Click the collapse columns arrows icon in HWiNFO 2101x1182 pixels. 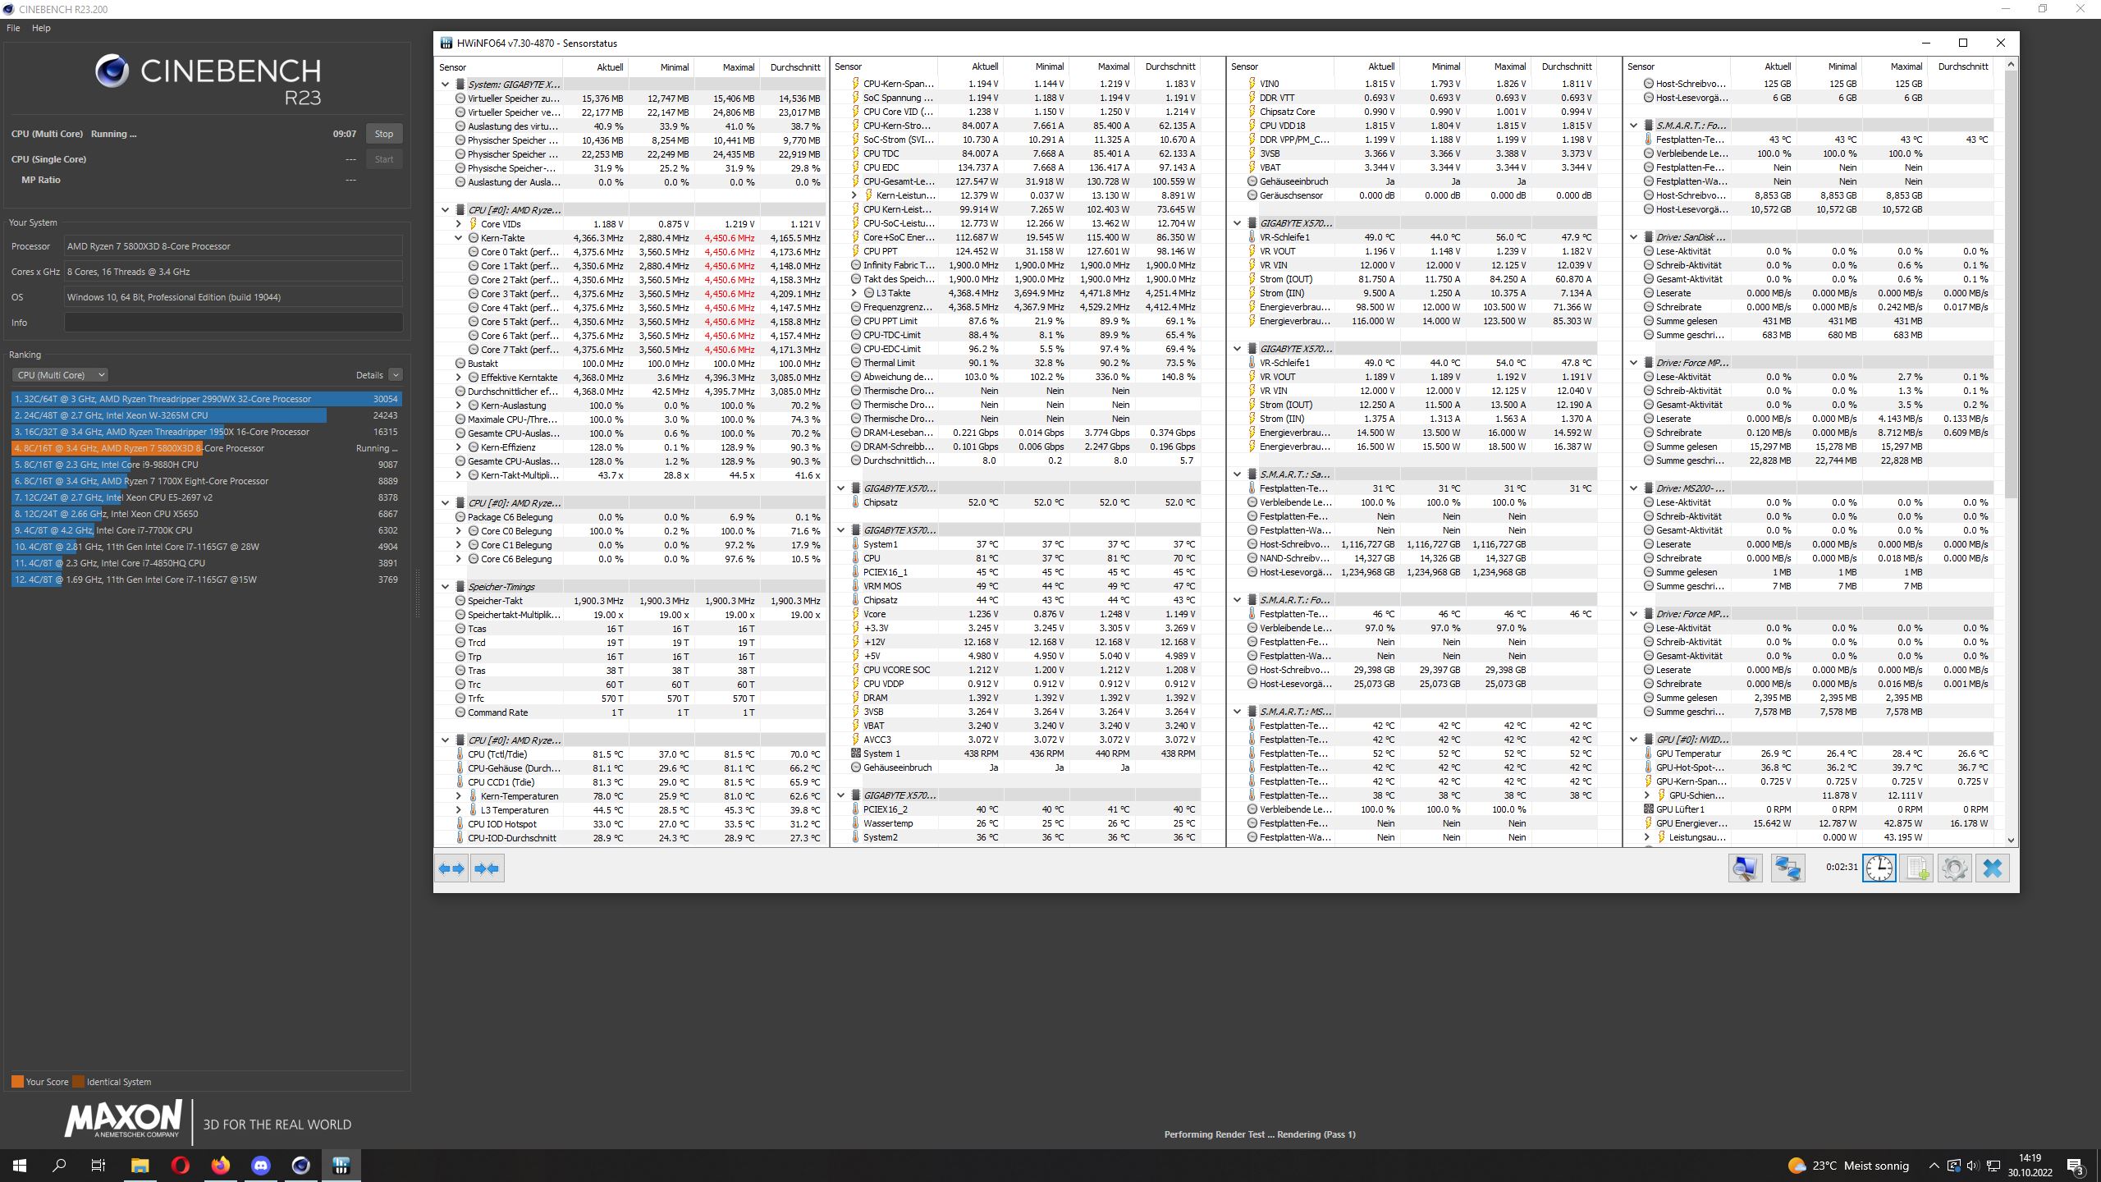[x=487, y=868]
